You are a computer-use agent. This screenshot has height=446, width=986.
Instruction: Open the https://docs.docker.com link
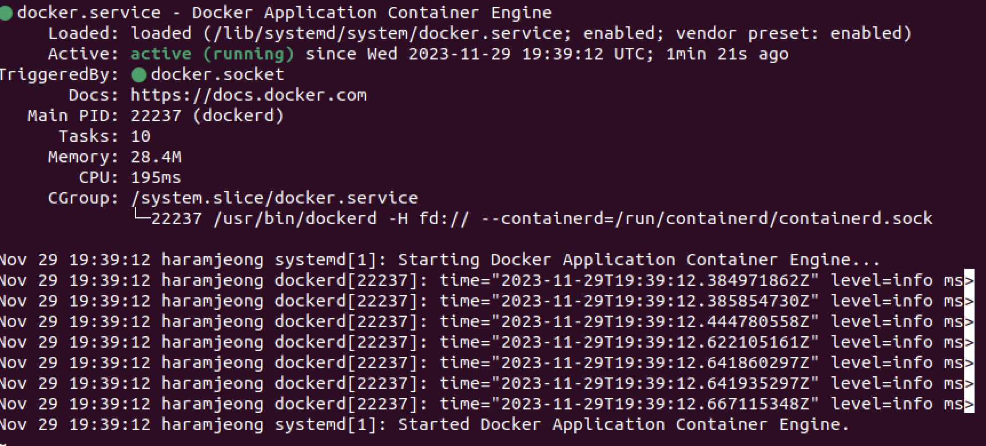pos(249,95)
